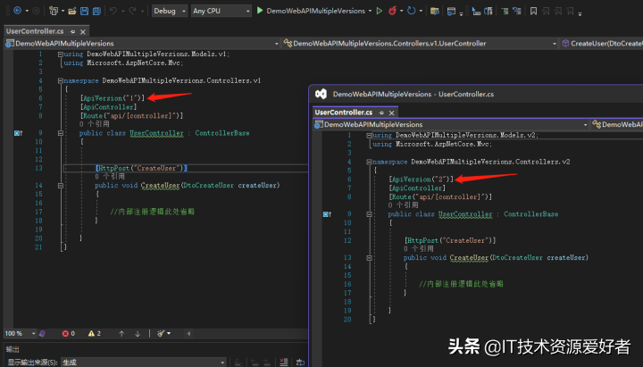Image resolution: width=643 pixels, height=367 pixels.
Task: Go to previous issue up arrow
Action: coord(121,334)
